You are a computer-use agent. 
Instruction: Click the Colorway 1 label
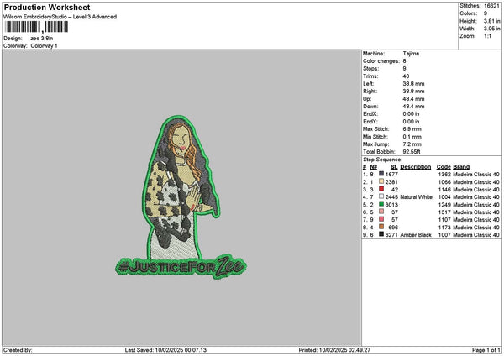(45, 45)
